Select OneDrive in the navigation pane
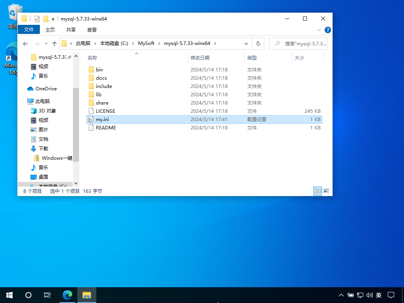The height and width of the screenshot is (303, 404). [x=46, y=89]
